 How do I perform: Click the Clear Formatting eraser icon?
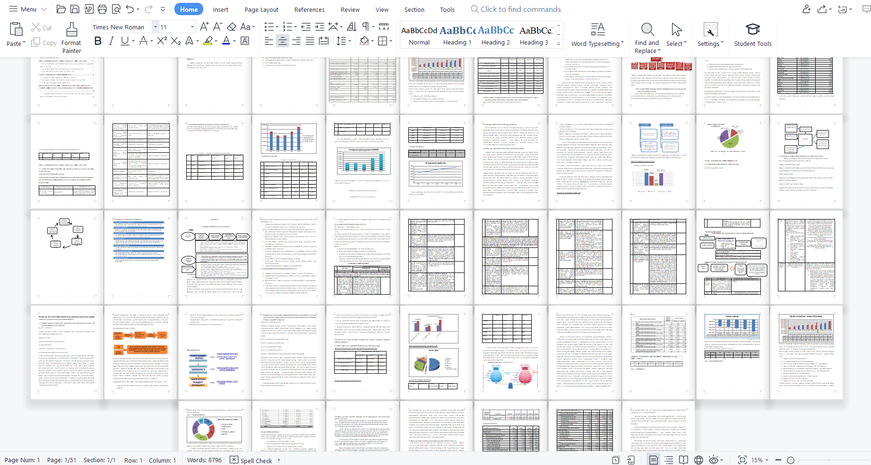pos(232,27)
